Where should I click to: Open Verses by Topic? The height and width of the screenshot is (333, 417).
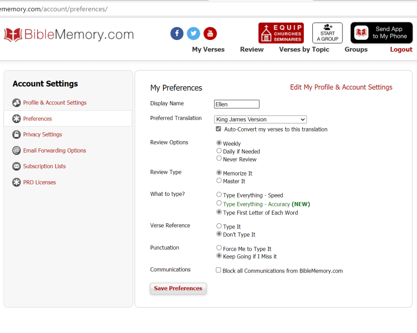pos(304,49)
